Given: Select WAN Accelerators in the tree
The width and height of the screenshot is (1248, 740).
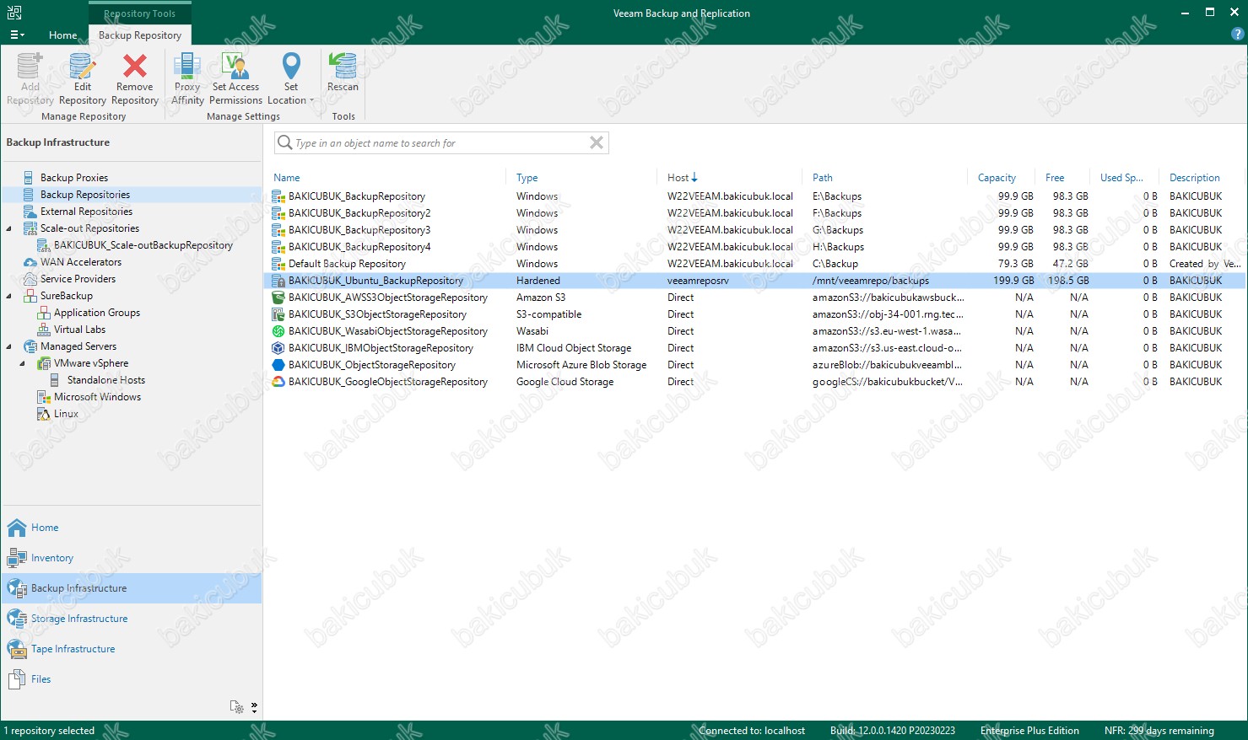Looking at the screenshot, I should point(81,262).
